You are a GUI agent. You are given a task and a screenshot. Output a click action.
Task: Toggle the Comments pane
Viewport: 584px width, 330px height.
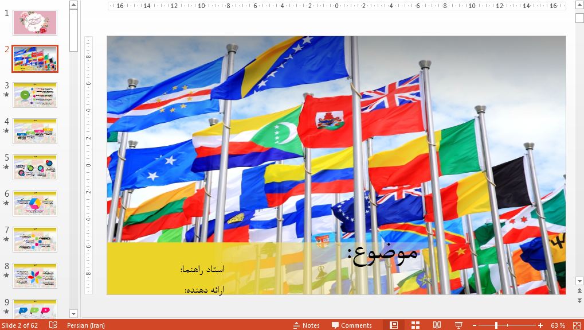tap(351, 325)
